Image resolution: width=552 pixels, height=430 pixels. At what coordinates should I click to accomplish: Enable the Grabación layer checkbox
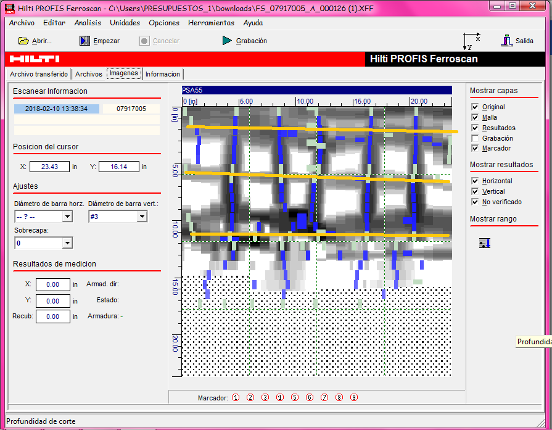475,138
